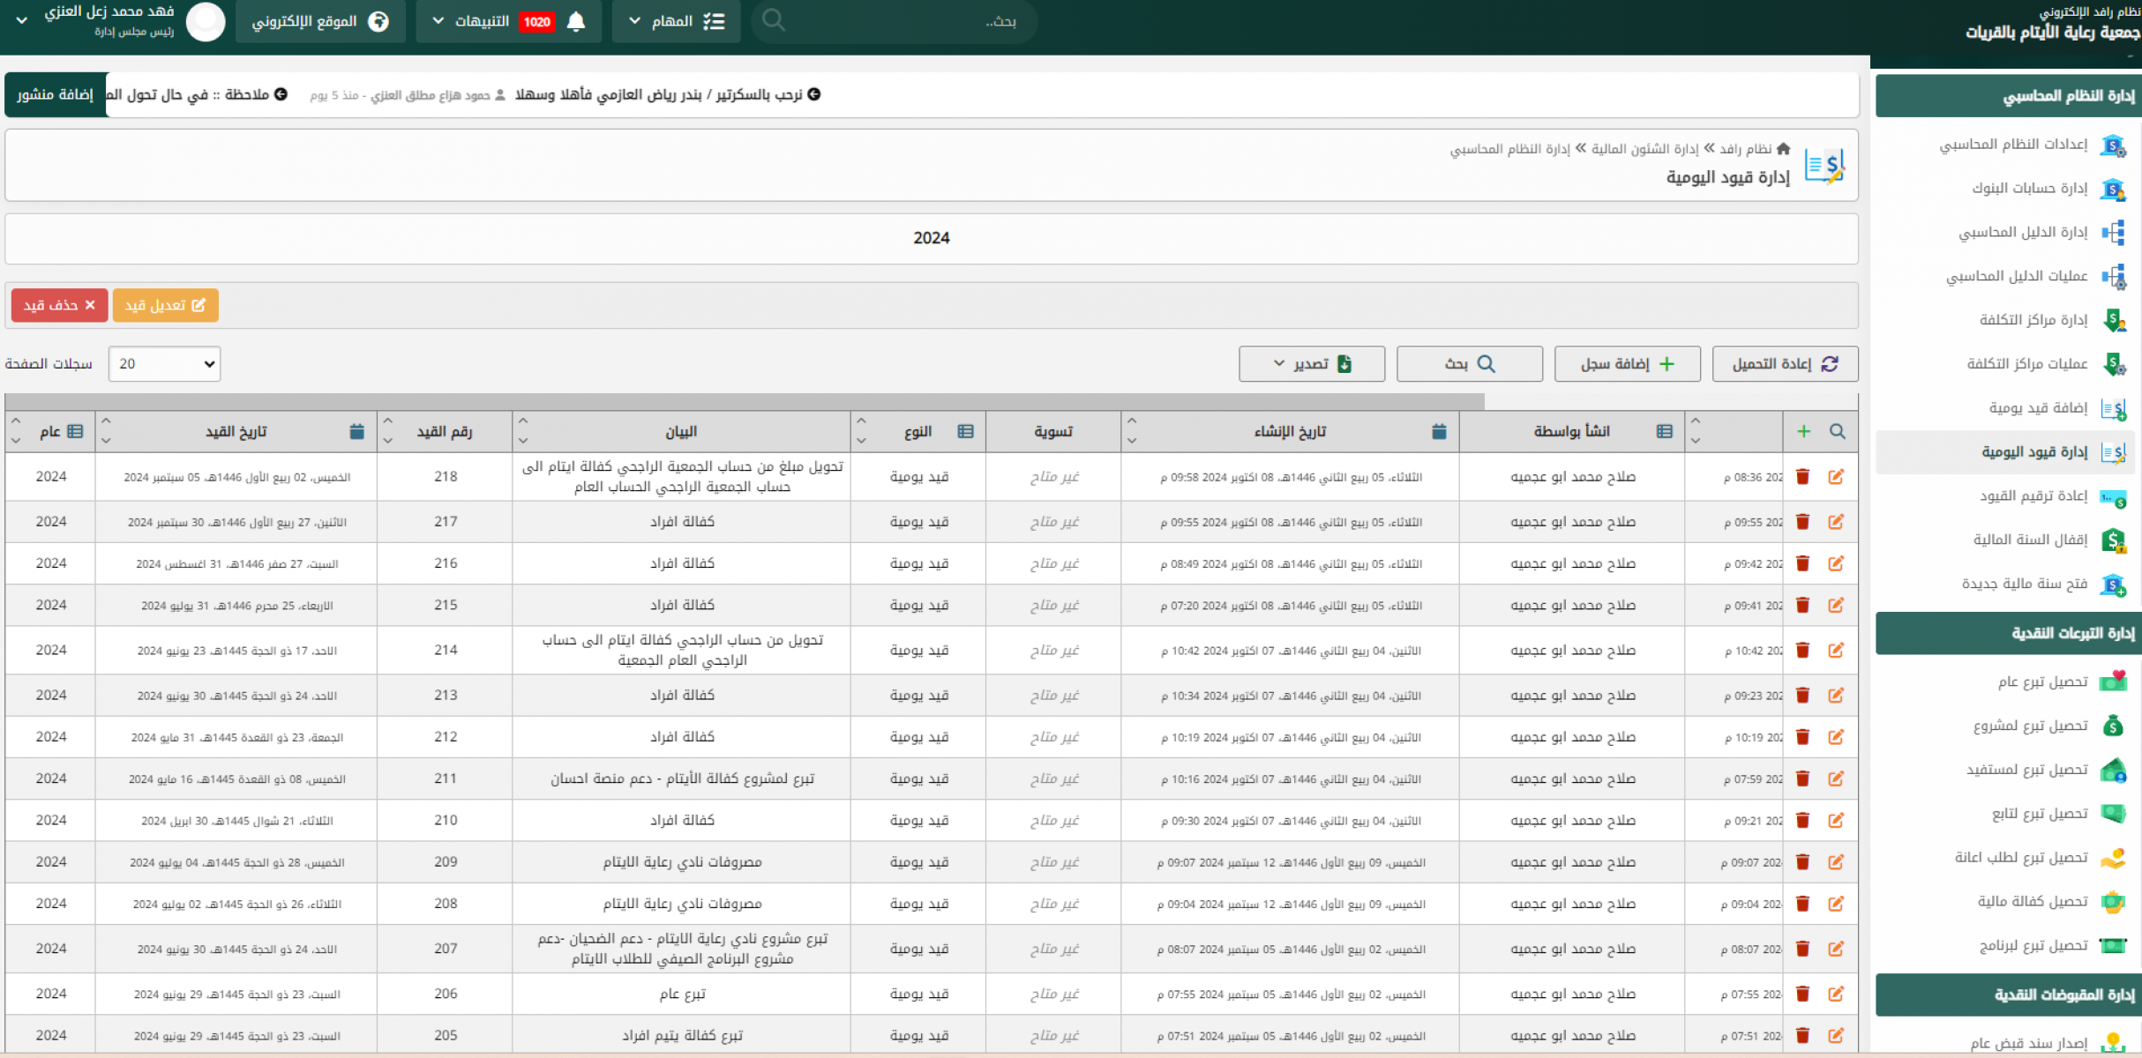Click the notifications bell icon
2142x1058 pixels.
click(x=576, y=21)
